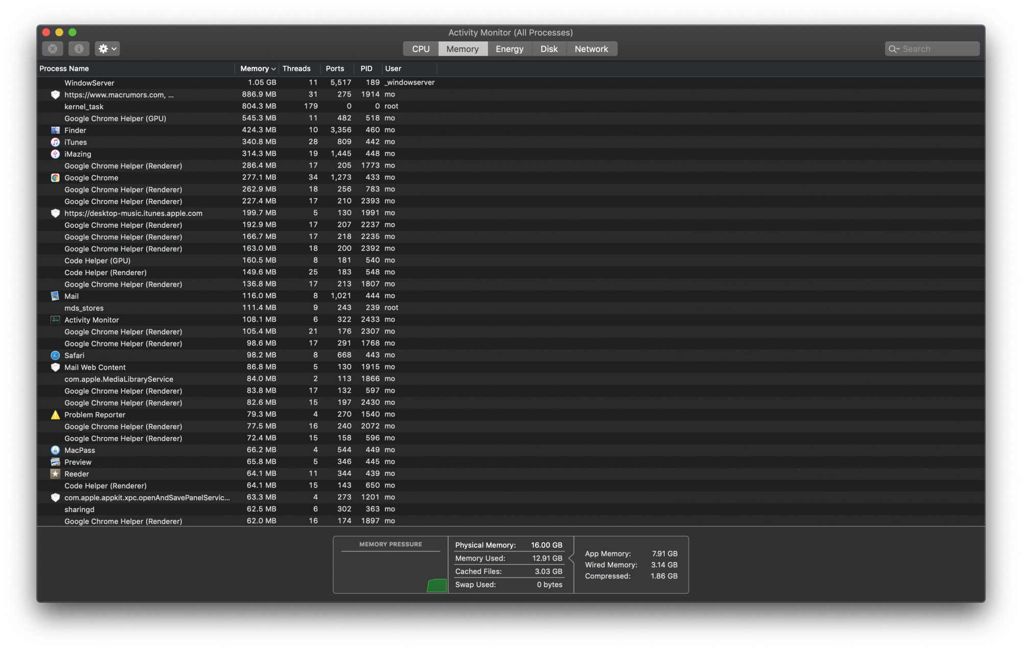Sort by Process Name column header
The width and height of the screenshot is (1022, 651).
click(64, 68)
